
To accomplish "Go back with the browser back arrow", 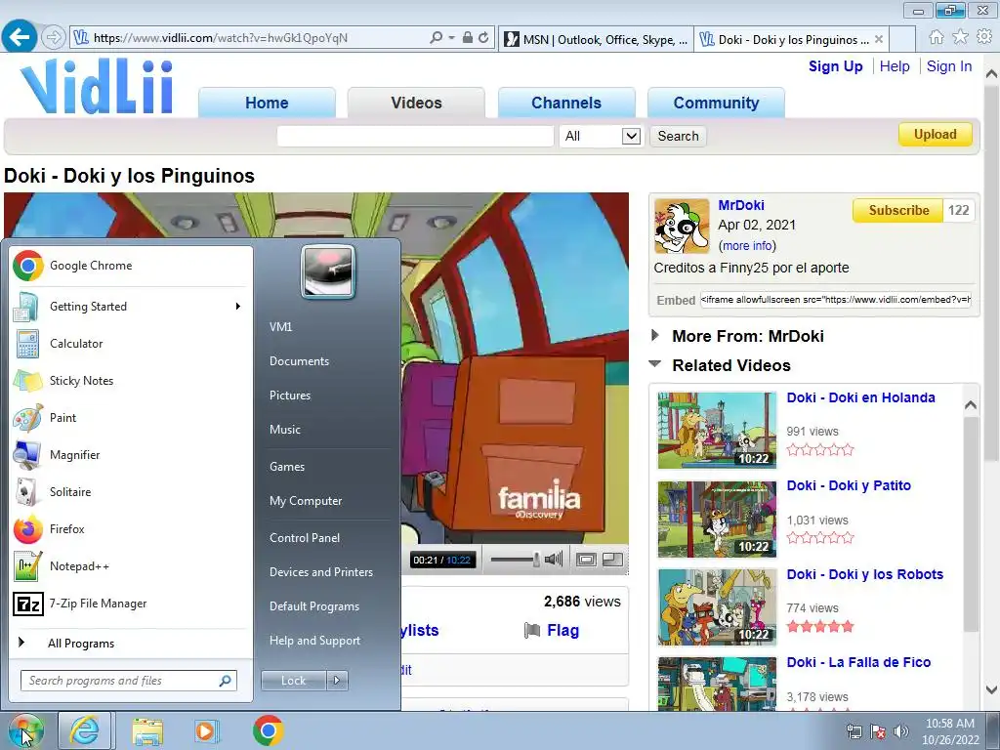I will coord(20,37).
